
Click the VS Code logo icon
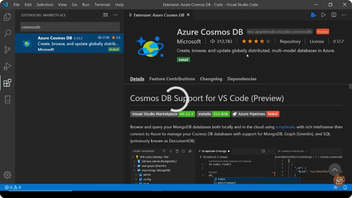point(5,4)
